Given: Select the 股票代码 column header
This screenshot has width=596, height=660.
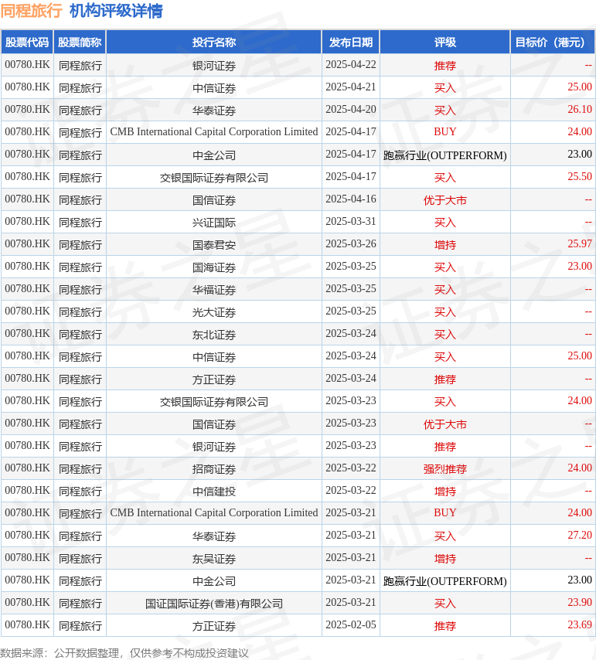Looking at the screenshot, I should point(27,42).
